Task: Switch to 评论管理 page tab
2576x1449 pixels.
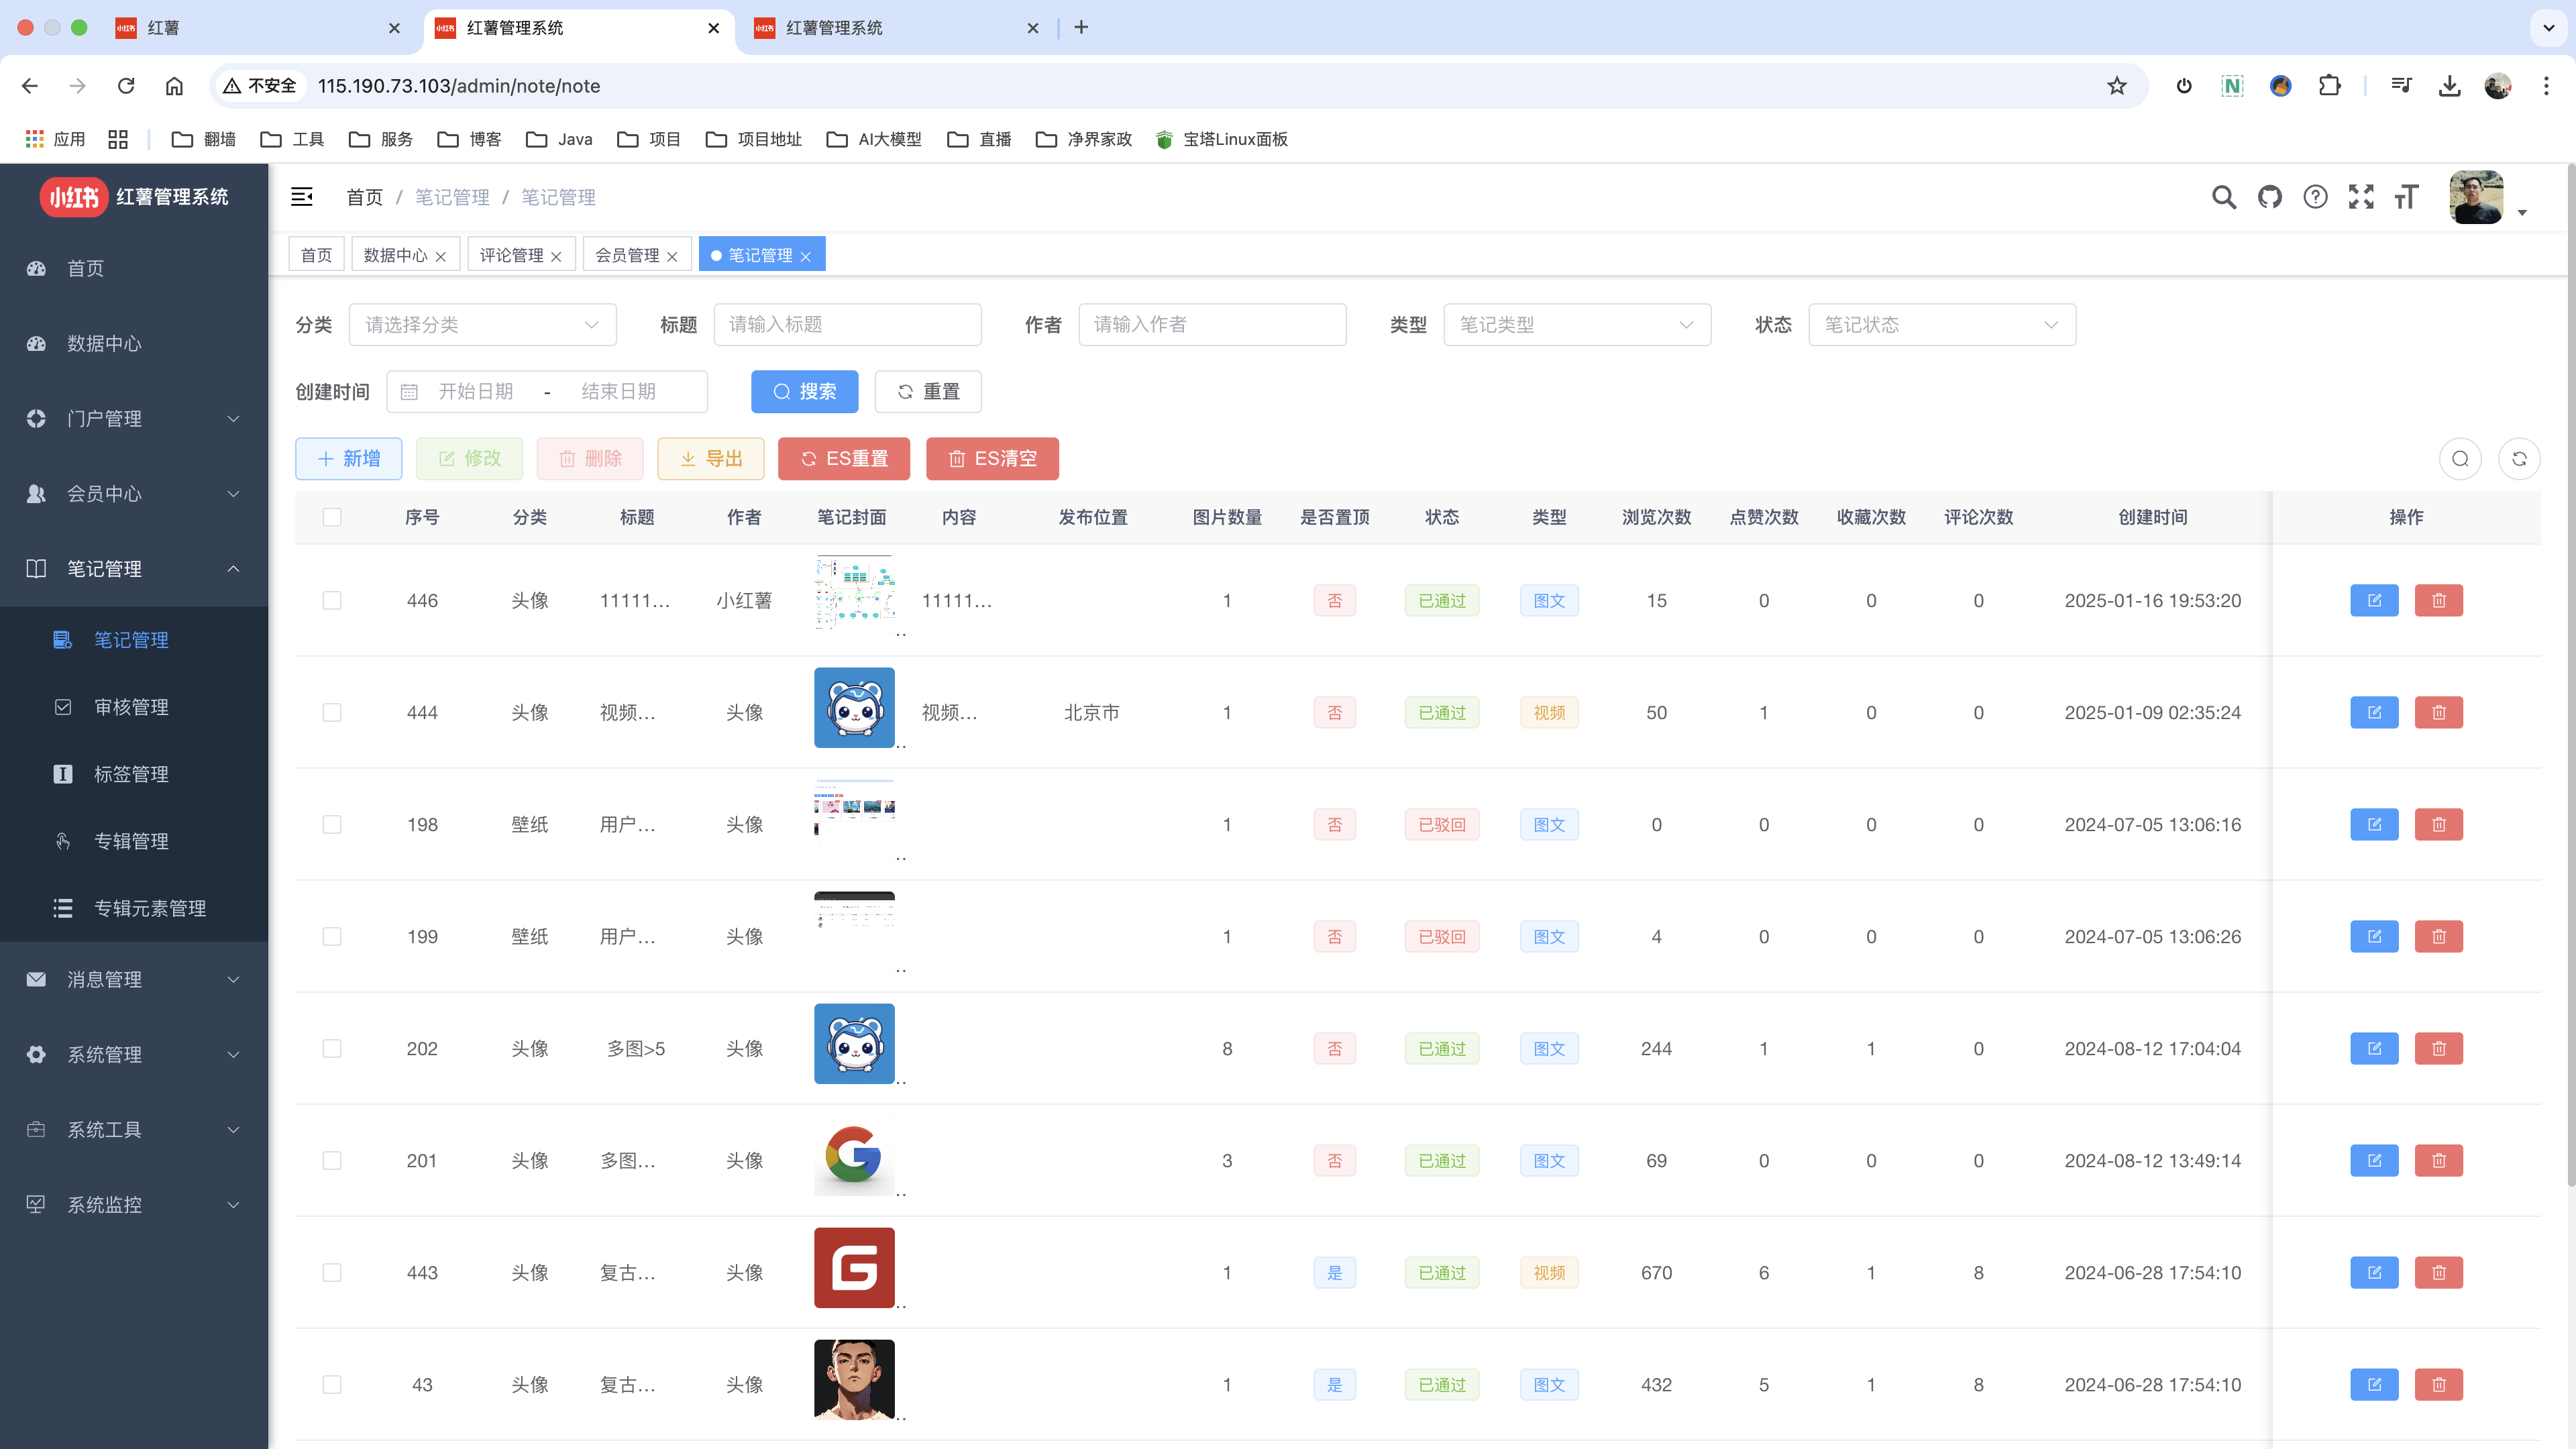Action: (511, 255)
